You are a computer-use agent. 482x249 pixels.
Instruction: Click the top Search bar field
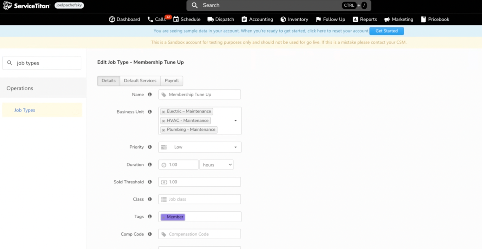pyautogui.click(x=279, y=5)
